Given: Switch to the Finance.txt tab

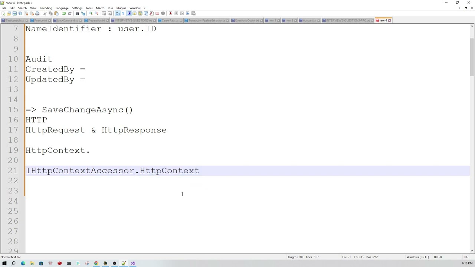Looking at the screenshot, I should click(40, 20).
